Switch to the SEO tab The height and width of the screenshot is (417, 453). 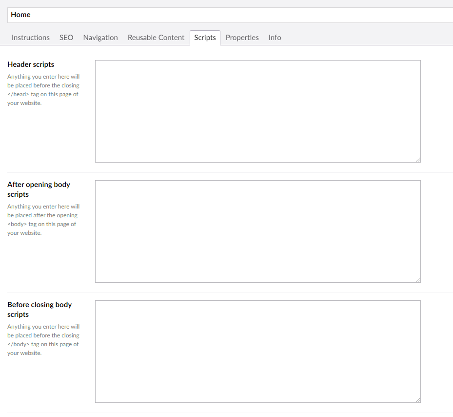(x=66, y=38)
